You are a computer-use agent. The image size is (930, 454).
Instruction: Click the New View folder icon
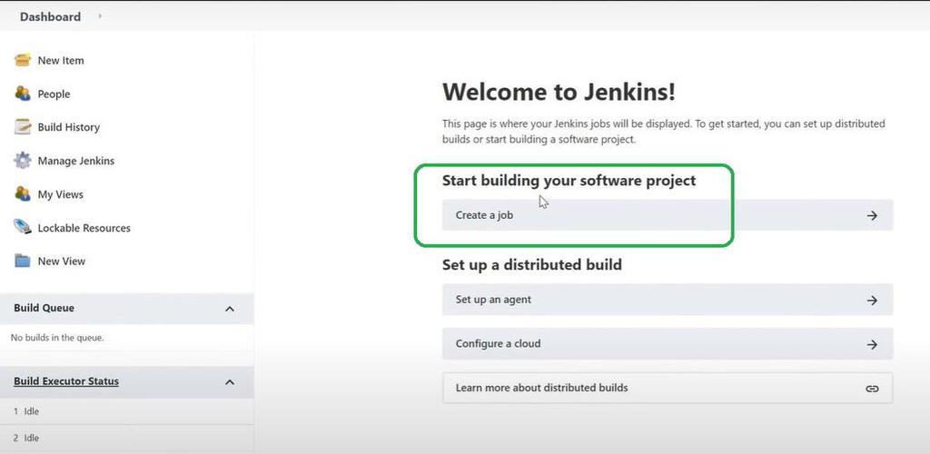23,261
